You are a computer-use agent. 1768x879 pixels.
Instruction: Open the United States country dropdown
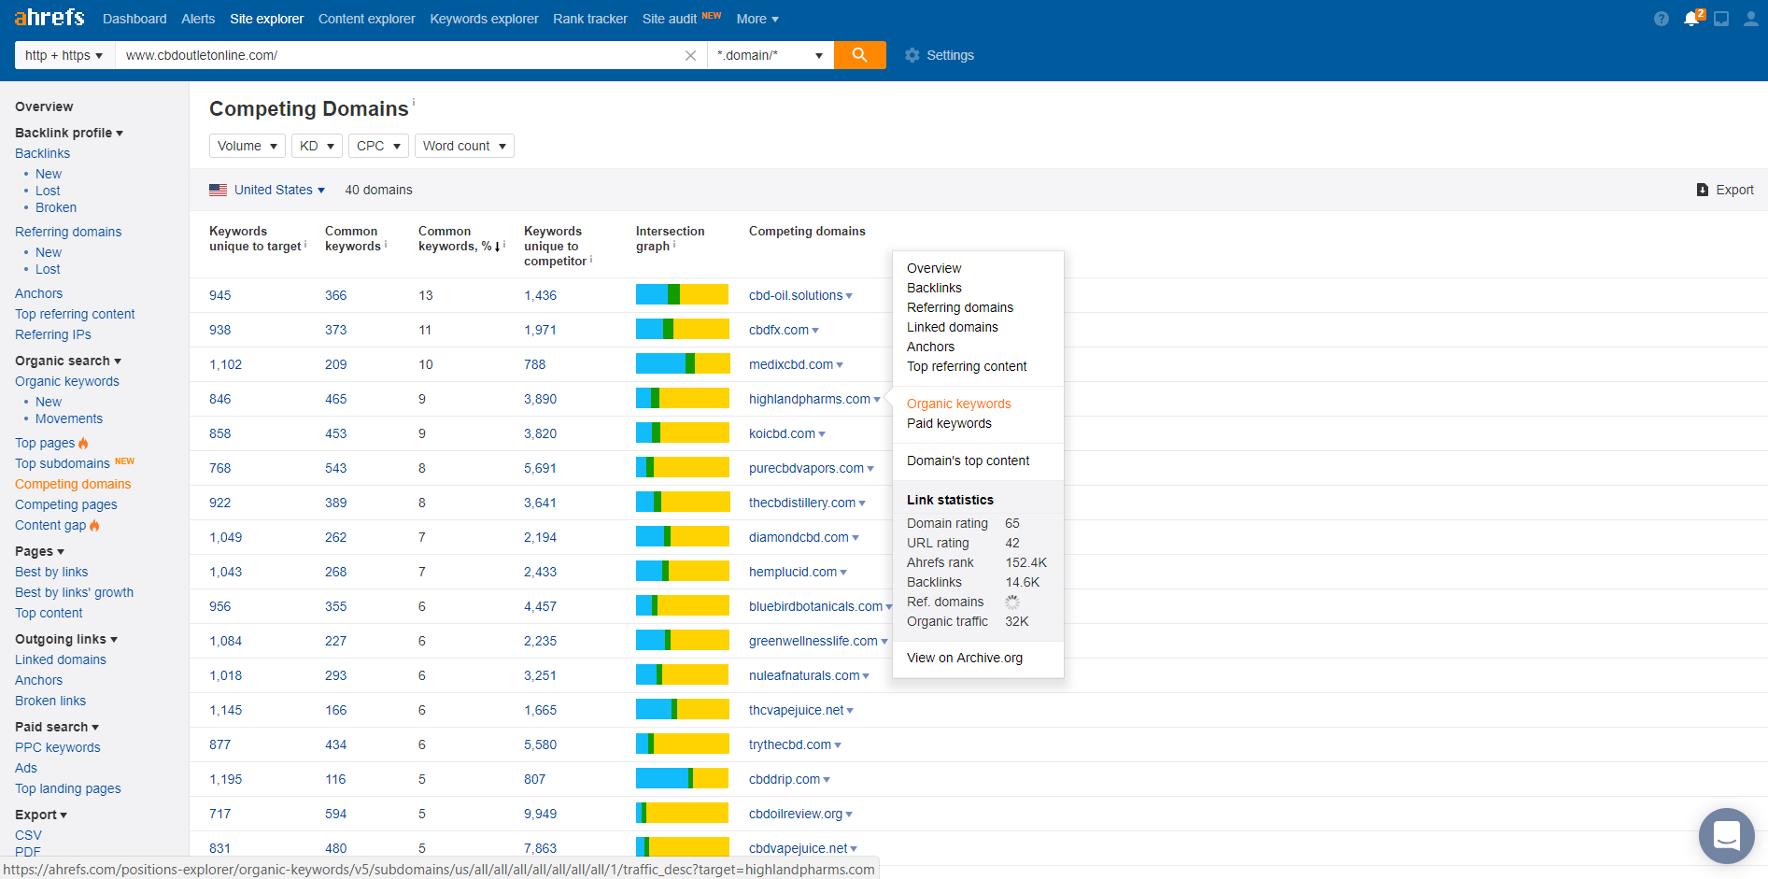279,190
